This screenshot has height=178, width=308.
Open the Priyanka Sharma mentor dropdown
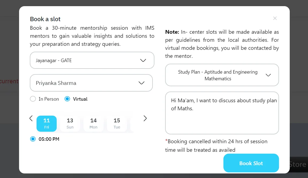point(91,83)
